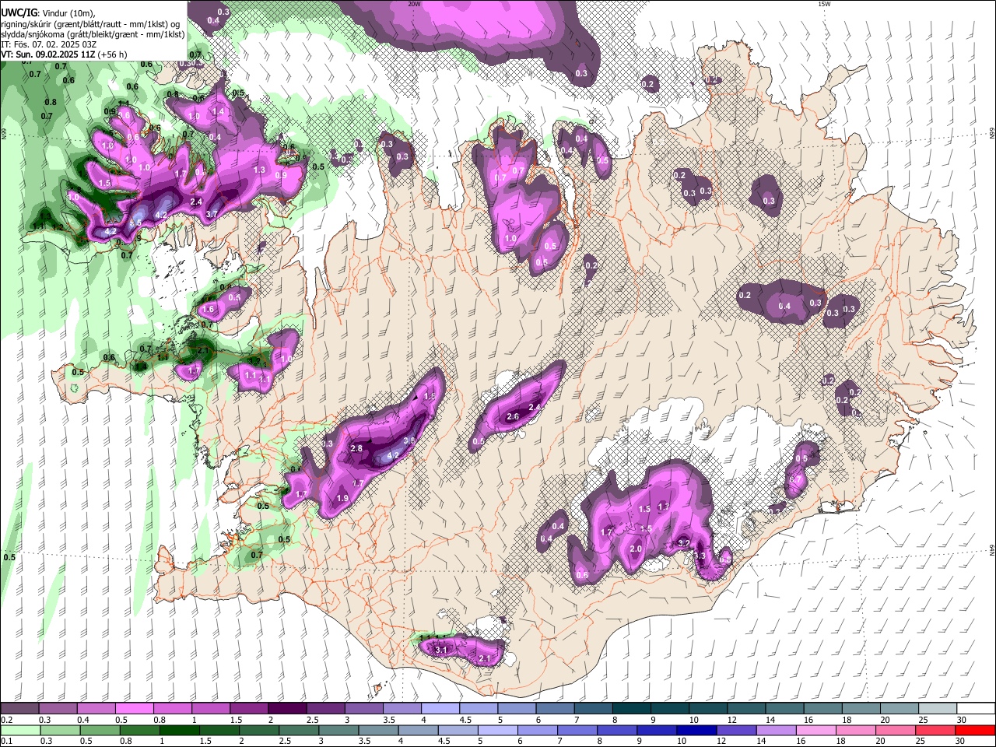Click the '30' label on the snow scale
This screenshot has height=747, width=996.
[961, 720]
